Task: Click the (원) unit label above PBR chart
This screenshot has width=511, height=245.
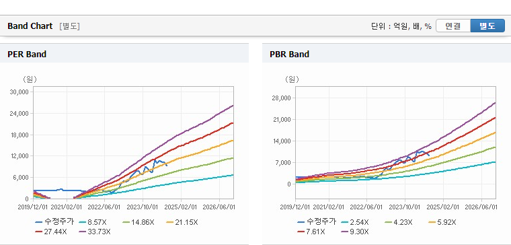Action: (x=292, y=79)
